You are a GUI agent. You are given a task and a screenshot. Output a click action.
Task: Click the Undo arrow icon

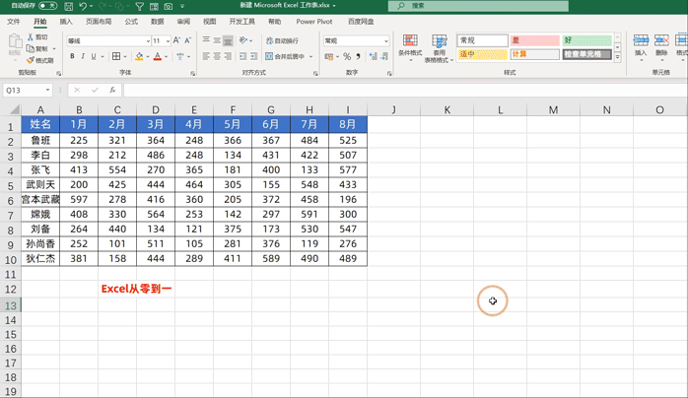coord(84,6)
